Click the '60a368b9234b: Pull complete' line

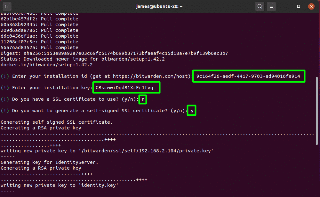click(x=39, y=25)
